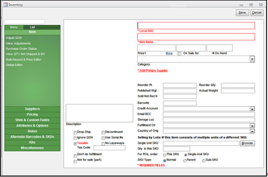The width and height of the screenshot is (268, 177).
Task: Maximize the Inventory window
Action: point(251,5)
